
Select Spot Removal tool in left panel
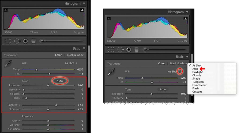[x=17, y=41]
